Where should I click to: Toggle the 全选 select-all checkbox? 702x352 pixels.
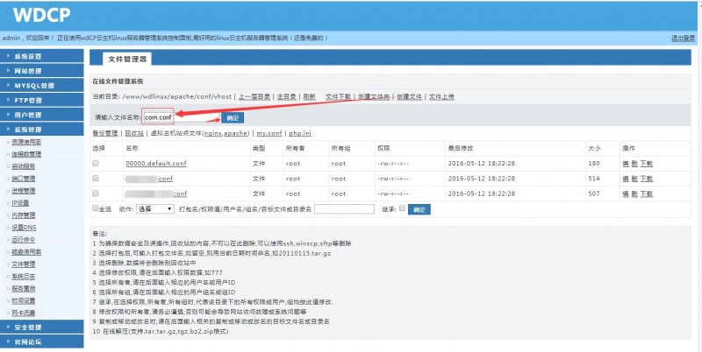(96, 209)
